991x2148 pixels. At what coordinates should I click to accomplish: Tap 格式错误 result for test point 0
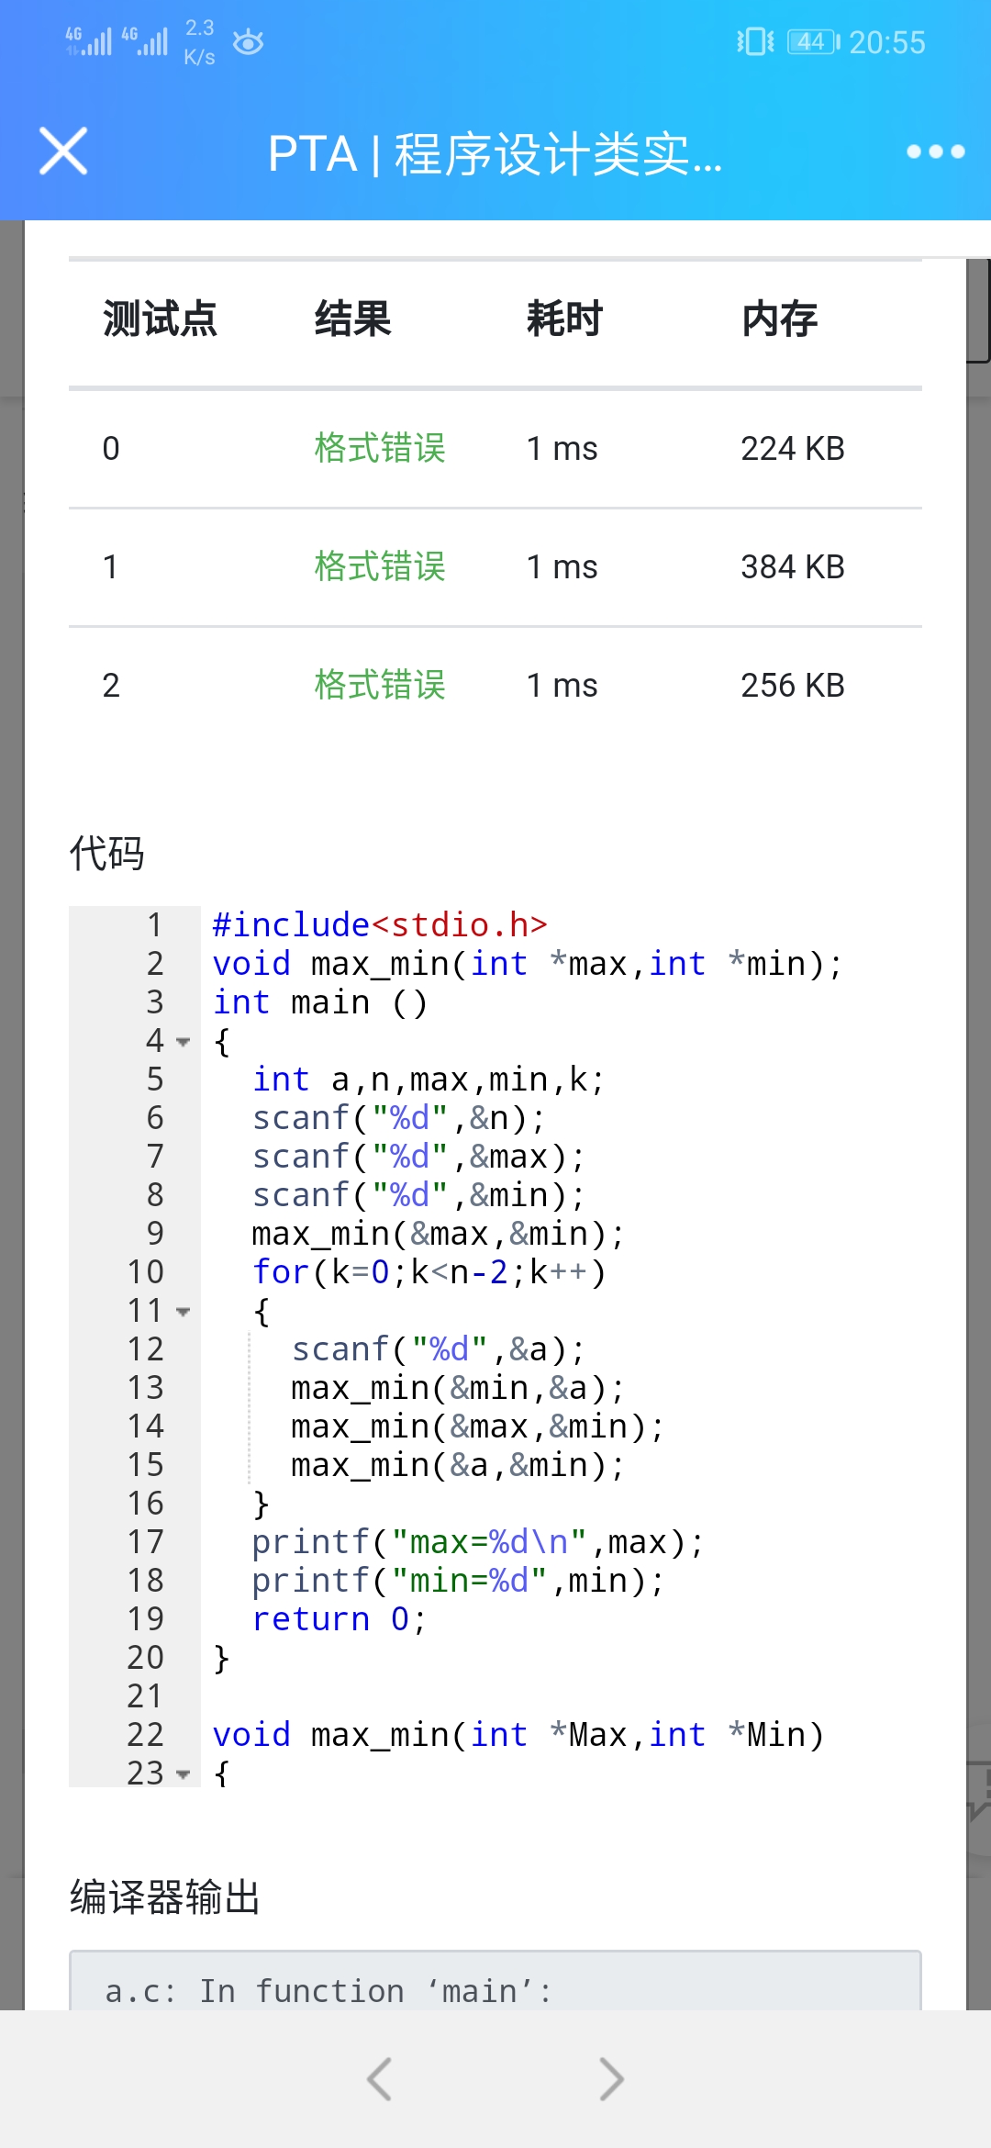(x=380, y=448)
